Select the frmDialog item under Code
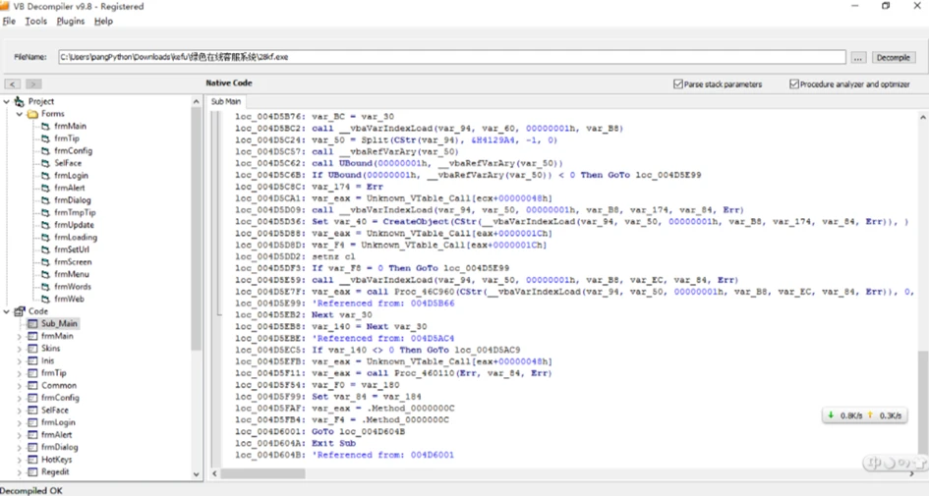Screen dimensions: 929x496 pos(59,448)
